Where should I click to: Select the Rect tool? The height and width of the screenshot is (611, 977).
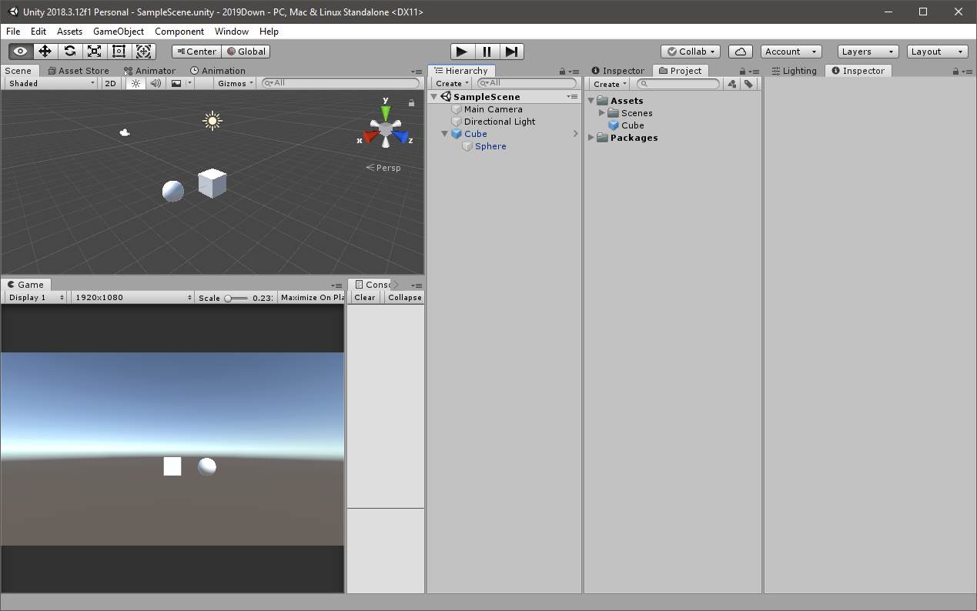(119, 51)
